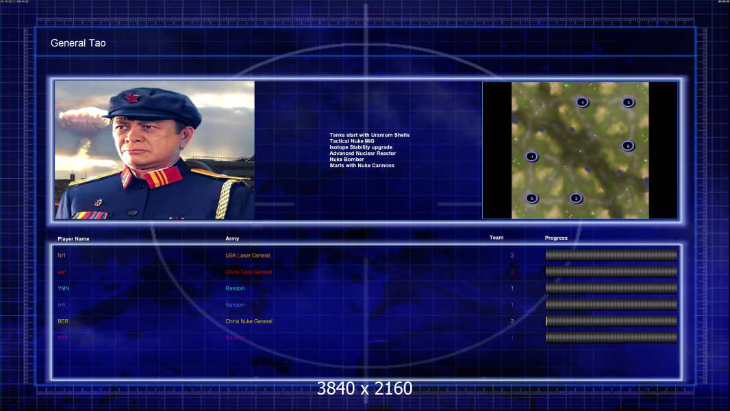Click the 'Isotope Stability upgrade' line
Viewport: 730px width, 411px height.
[x=361, y=147]
